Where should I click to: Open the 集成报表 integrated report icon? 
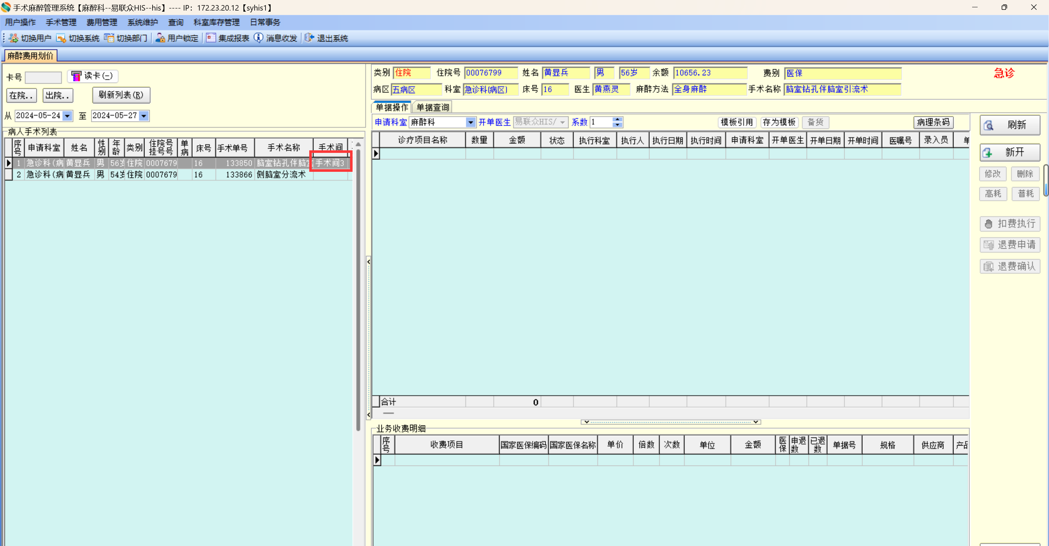(x=211, y=38)
